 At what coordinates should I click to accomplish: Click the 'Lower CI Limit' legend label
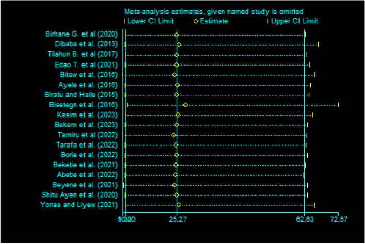[x=151, y=21]
